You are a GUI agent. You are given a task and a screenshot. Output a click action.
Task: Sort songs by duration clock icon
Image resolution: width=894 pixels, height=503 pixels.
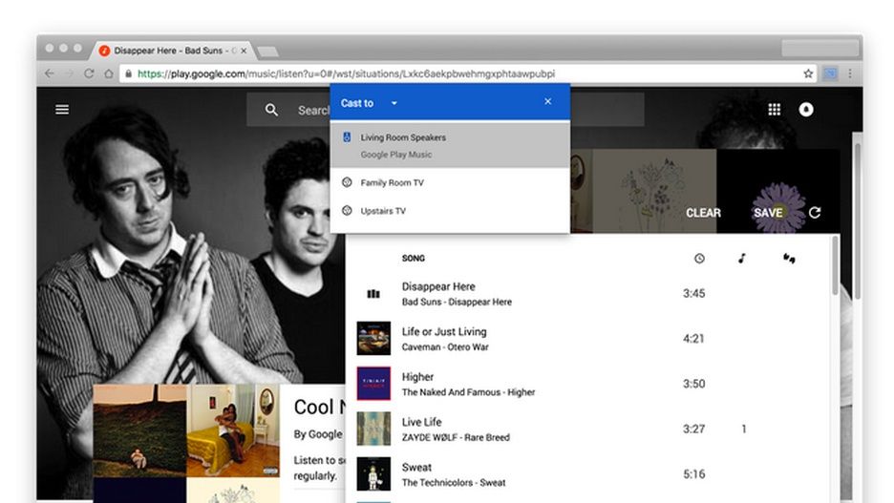[699, 259]
